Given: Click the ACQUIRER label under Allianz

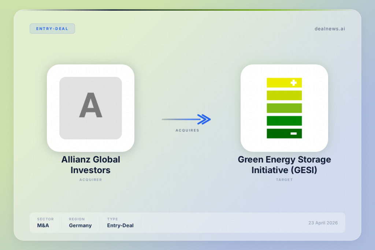Looking at the screenshot, I should 90,180.
